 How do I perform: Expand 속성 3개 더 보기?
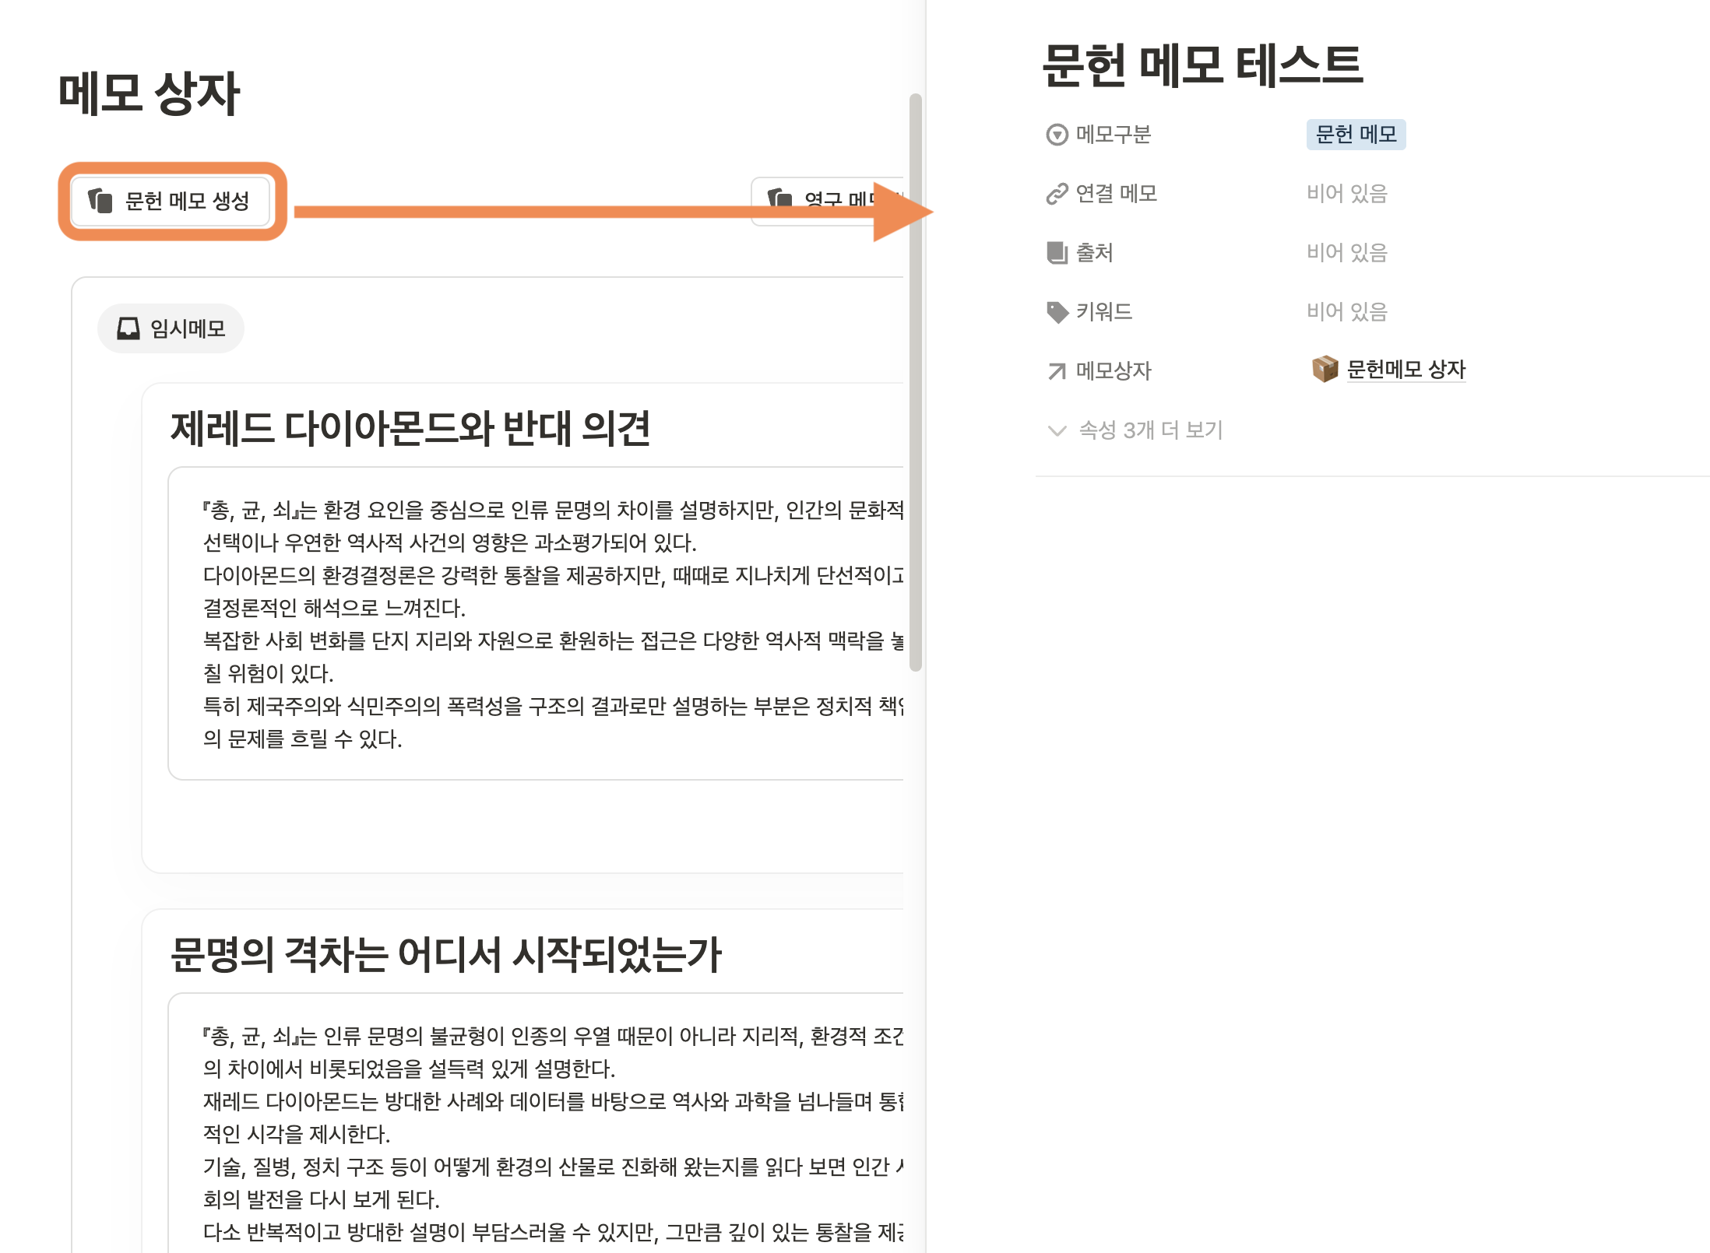pyautogui.click(x=1150, y=430)
